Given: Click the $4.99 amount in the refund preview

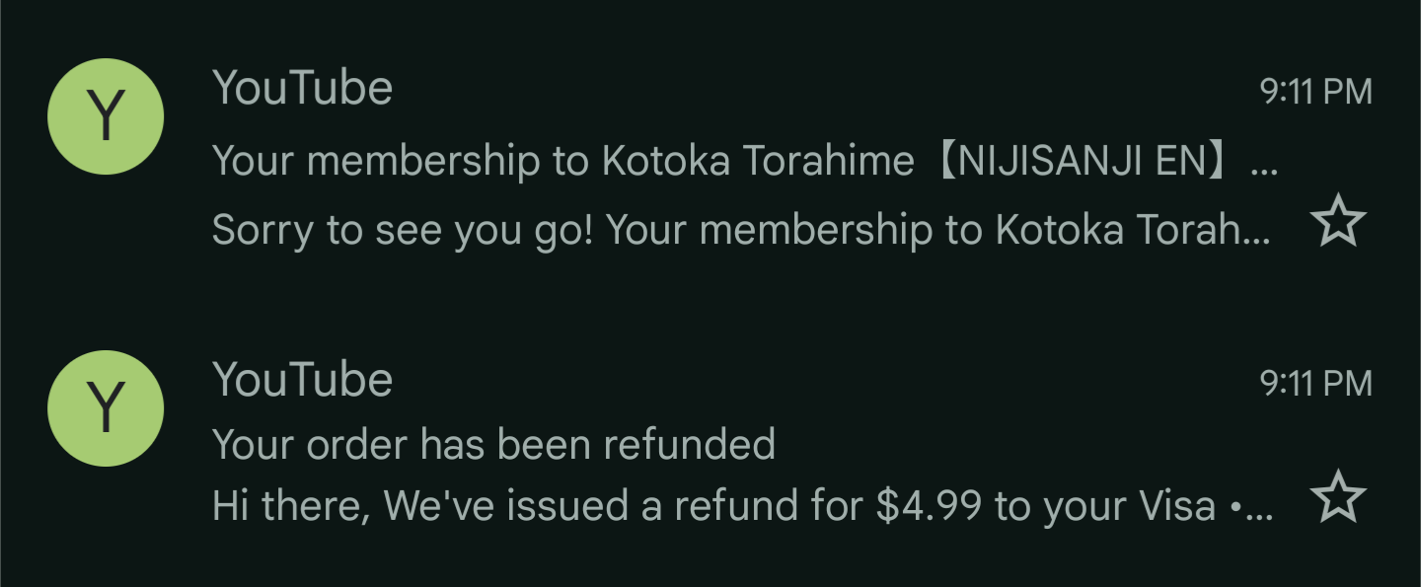Looking at the screenshot, I should point(929,506).
